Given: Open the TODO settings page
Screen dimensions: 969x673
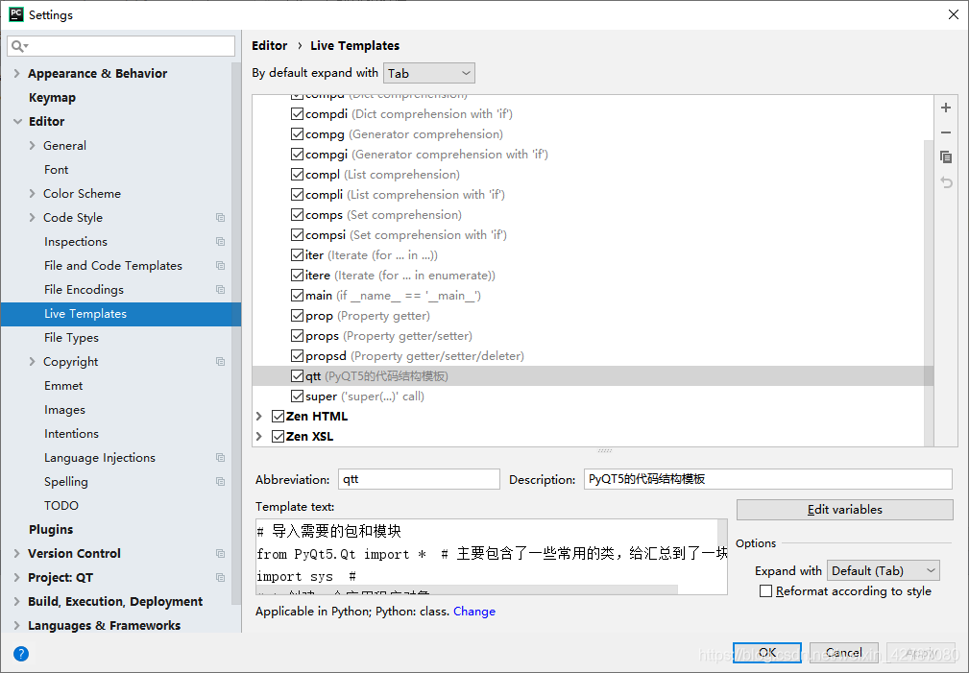Looking at the screenshot, I should tap(61, 506).
